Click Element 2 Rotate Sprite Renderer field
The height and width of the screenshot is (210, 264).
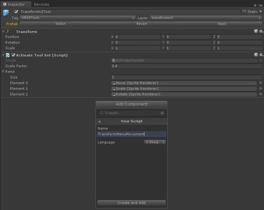tap(184, 94)
